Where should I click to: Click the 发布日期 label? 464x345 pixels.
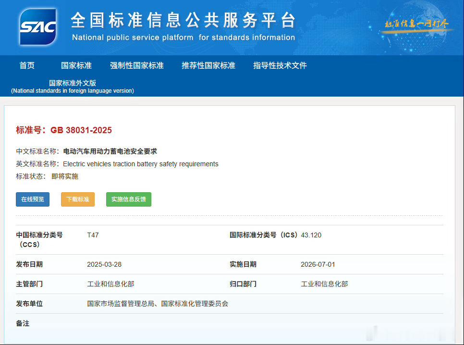point(29,264)
